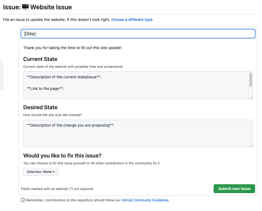
Task: Grab the Desired State textarea resize handle
Action: pos(251,145)
